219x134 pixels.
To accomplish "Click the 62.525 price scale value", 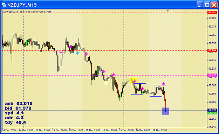I will click(x=212, y=69).
